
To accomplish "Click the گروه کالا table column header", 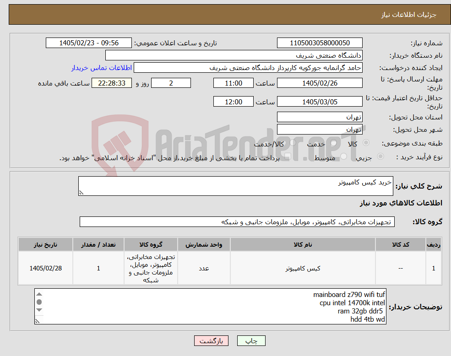I will pos(151,244).
